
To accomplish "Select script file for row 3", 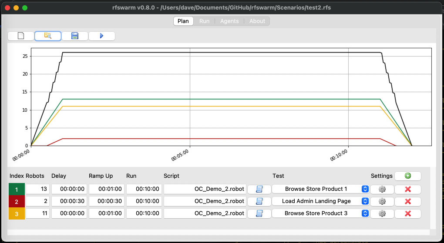I will (x=259, y=213).
